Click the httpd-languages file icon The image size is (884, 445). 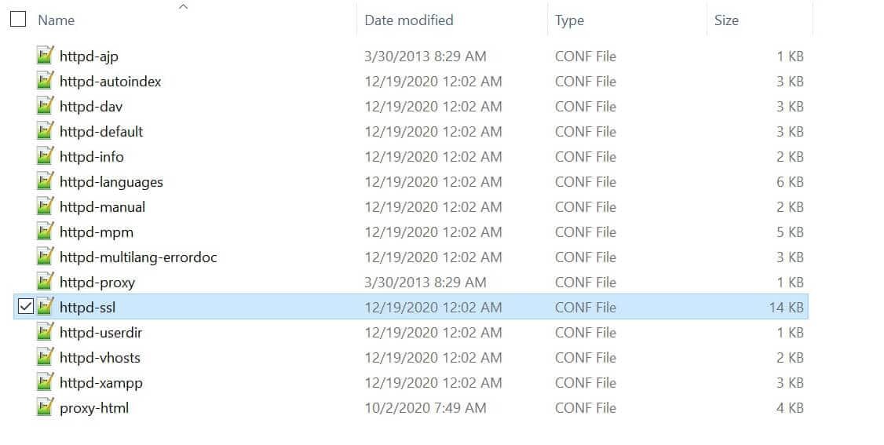(46, 182)
